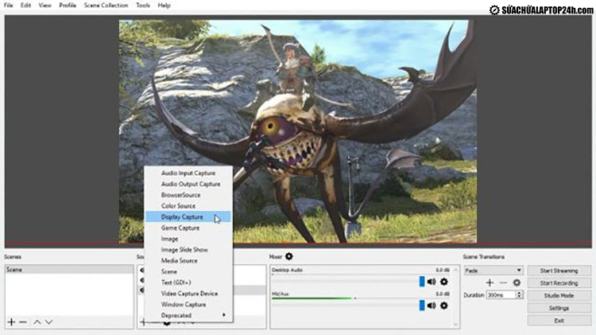This screenshot has height=335, width=596.
Task: Adjust the Duration spinner arrows
Action: pyautogui.click(x=519, y=294)
